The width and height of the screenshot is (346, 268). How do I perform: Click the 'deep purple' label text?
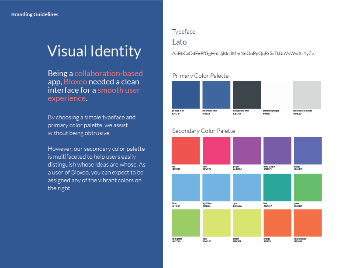269,167
